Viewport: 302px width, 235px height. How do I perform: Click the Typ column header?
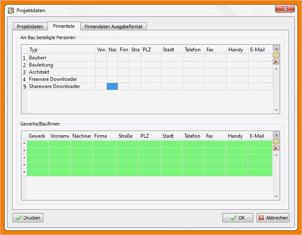pyautogui.click(x=61, y=50)
